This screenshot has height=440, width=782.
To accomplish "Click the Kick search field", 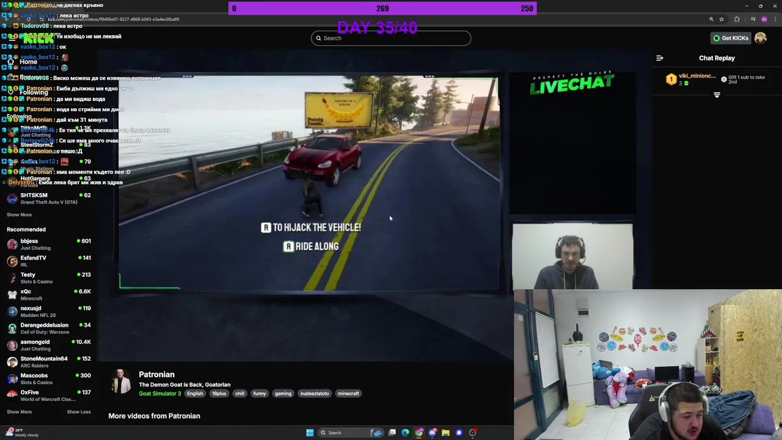I will pyautogui.click(x=391, y=38).
